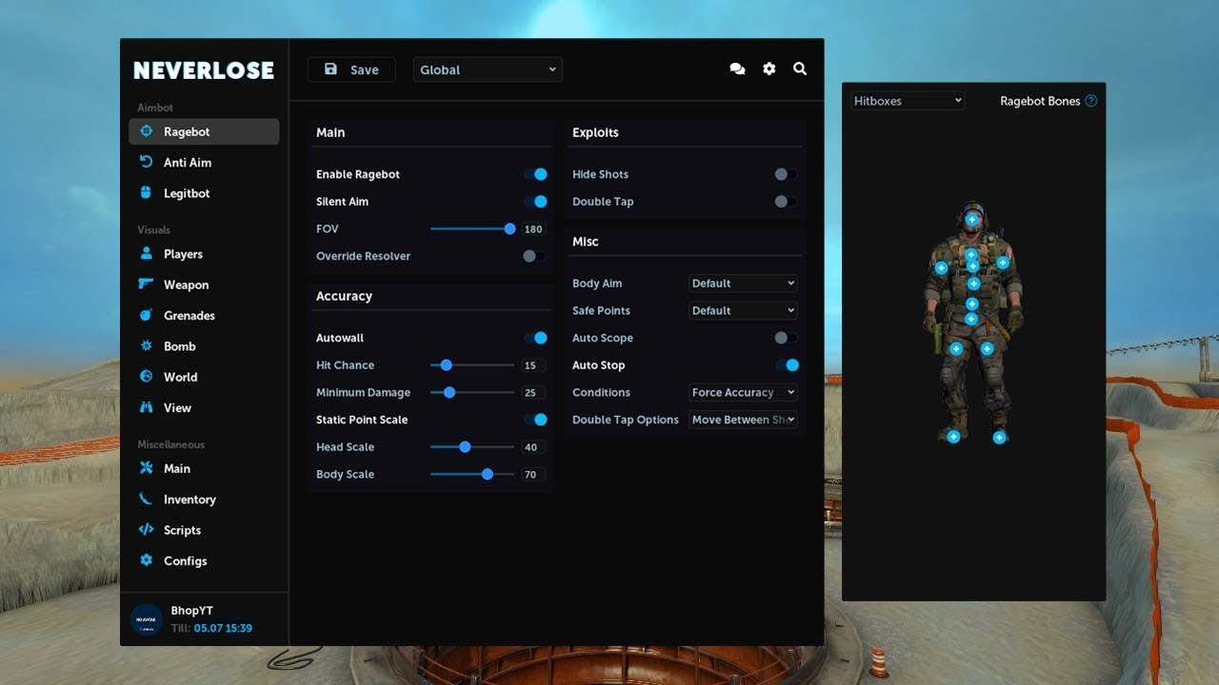Viewport: 1219px width, 685px height.
Task: Enable Auto Scope switch
Action: pyautogui.click(x=786, y=338)
